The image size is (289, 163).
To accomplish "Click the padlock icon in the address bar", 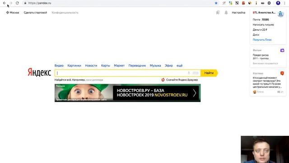I will click(25, 3).
